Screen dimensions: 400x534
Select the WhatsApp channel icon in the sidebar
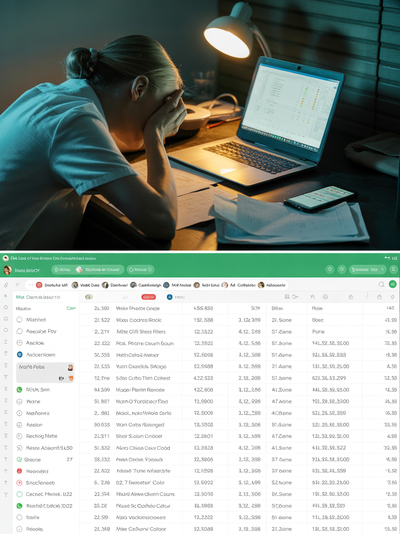pos(19,390)
